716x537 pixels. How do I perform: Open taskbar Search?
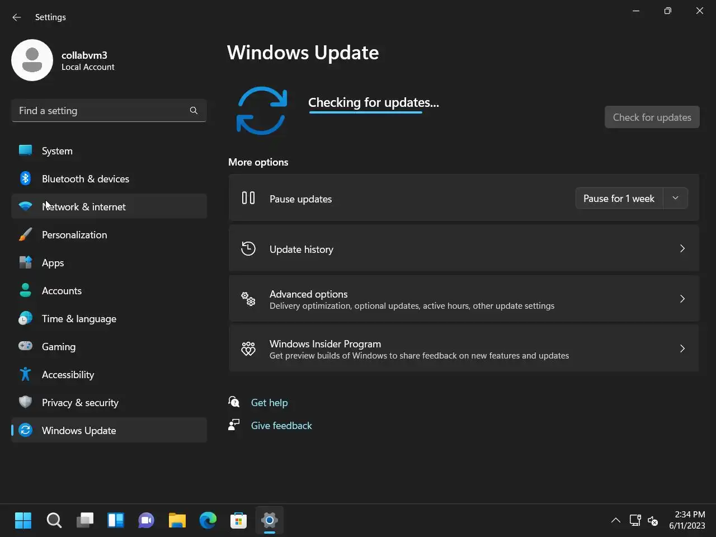point(54,520)
